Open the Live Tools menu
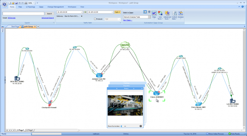Viewport: 247px width, 136px height. click(160, 15)
